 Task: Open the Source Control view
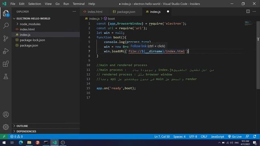(x=6, y=39)
